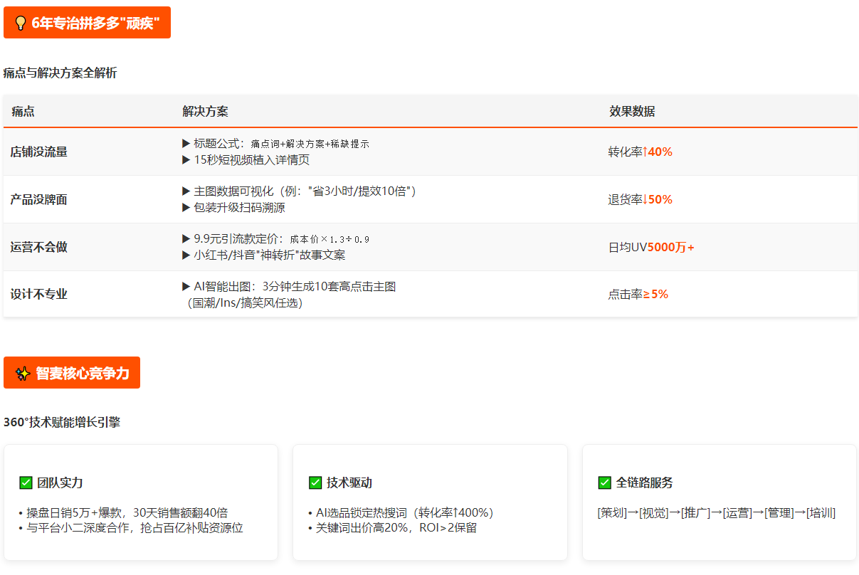Click the green checkmark beside 技术驱动

(315, 483)
